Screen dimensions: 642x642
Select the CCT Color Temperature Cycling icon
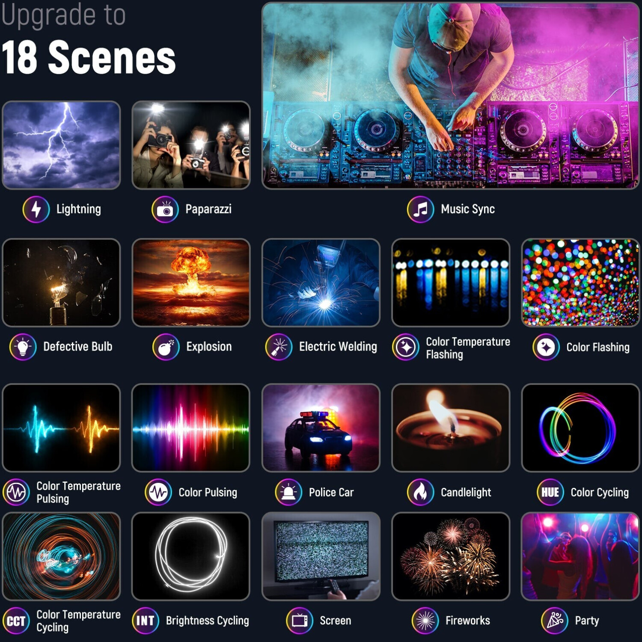[16, 621]
